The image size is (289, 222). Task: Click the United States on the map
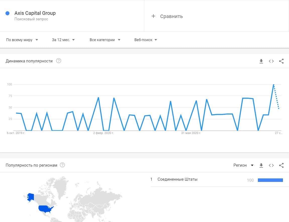45,209
